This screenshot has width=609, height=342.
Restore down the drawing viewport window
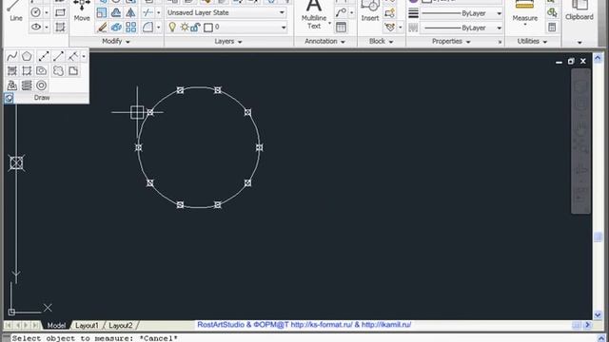pyautogui.click(x=571, y=61)
